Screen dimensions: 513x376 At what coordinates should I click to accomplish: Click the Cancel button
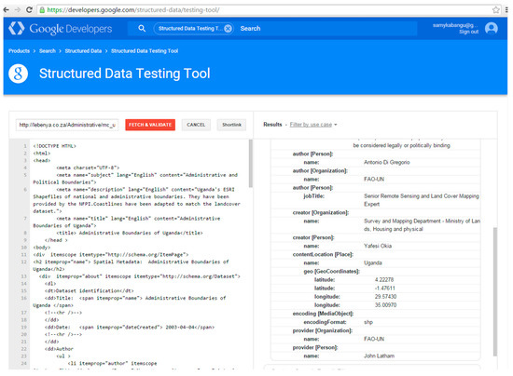(x=196, y=125)
